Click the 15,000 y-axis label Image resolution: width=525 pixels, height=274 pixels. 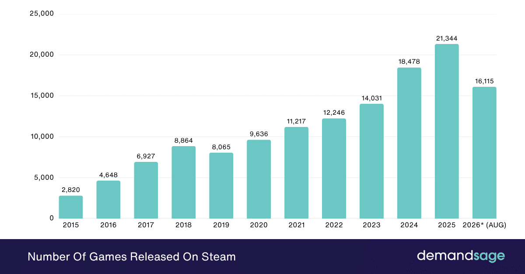point(42,96)
